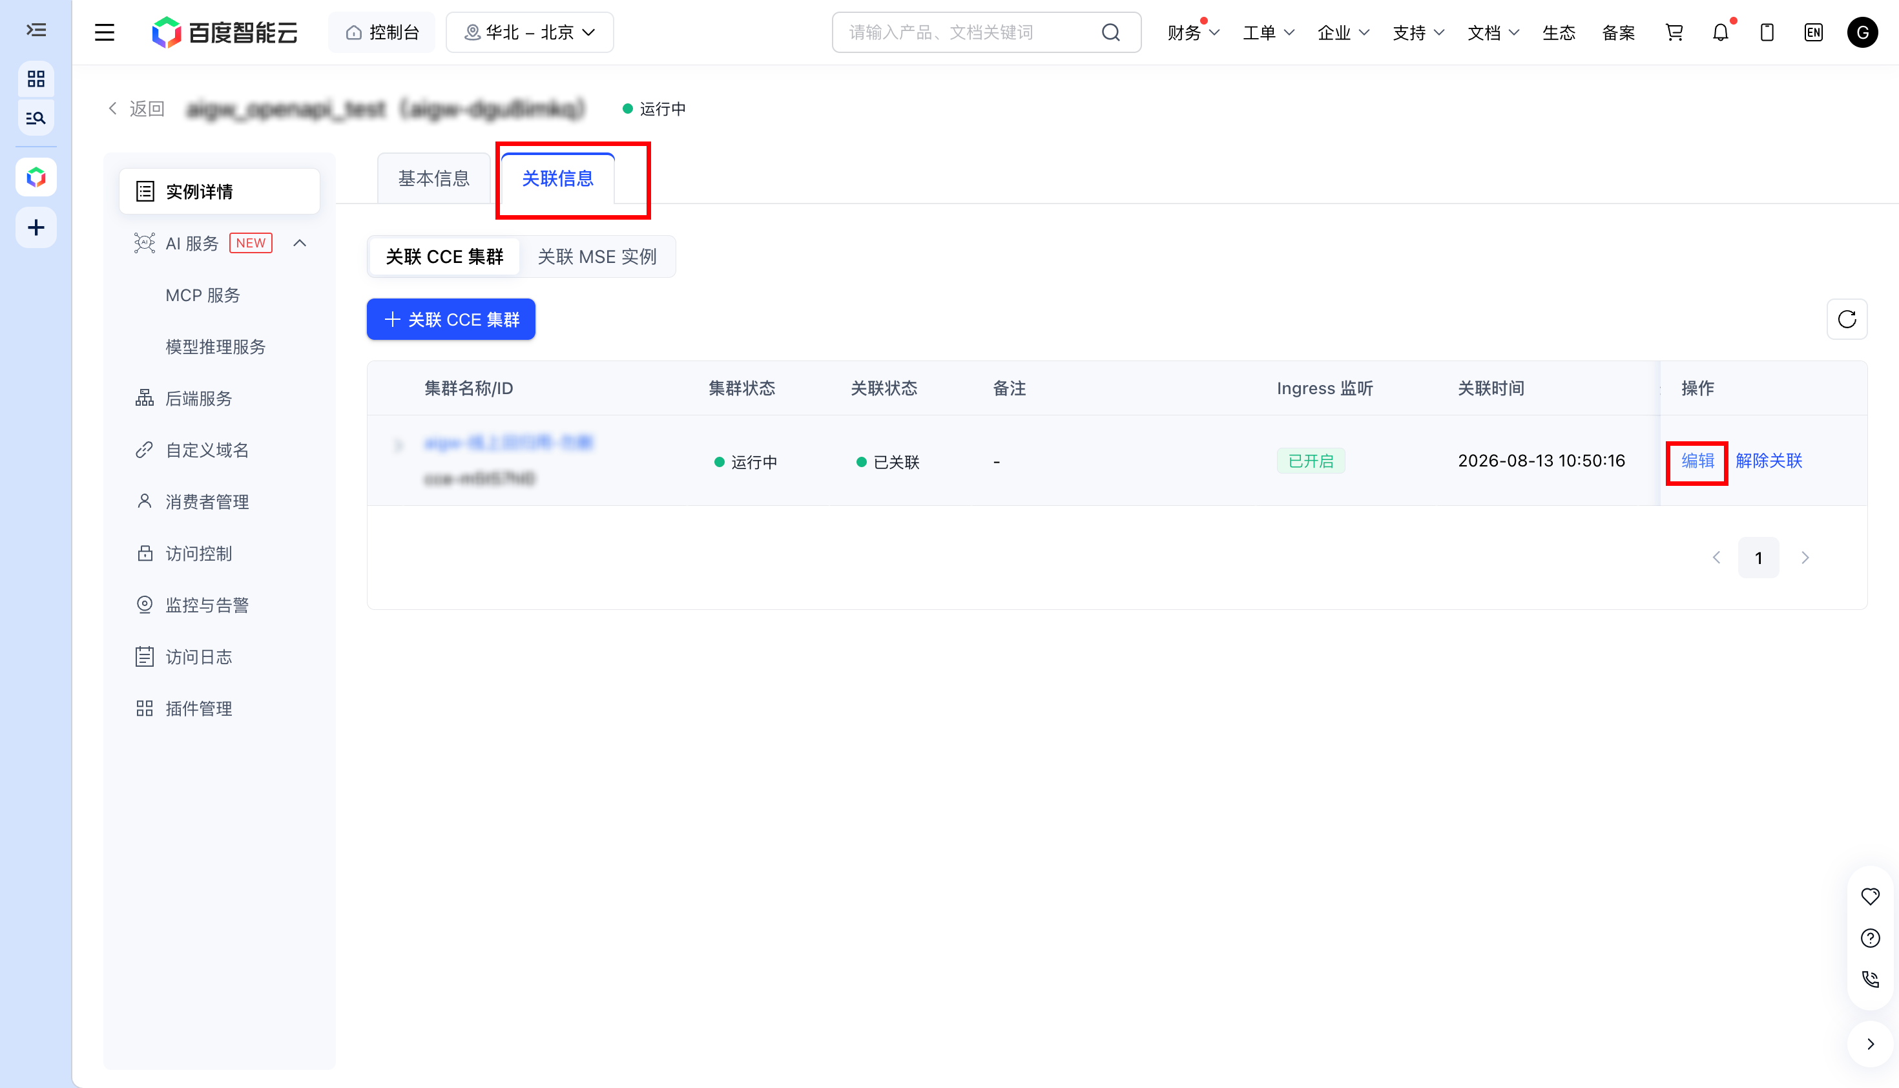
Task: Click the blue 关联 CCE 集群 button
Action: click(x=450, y=319)
